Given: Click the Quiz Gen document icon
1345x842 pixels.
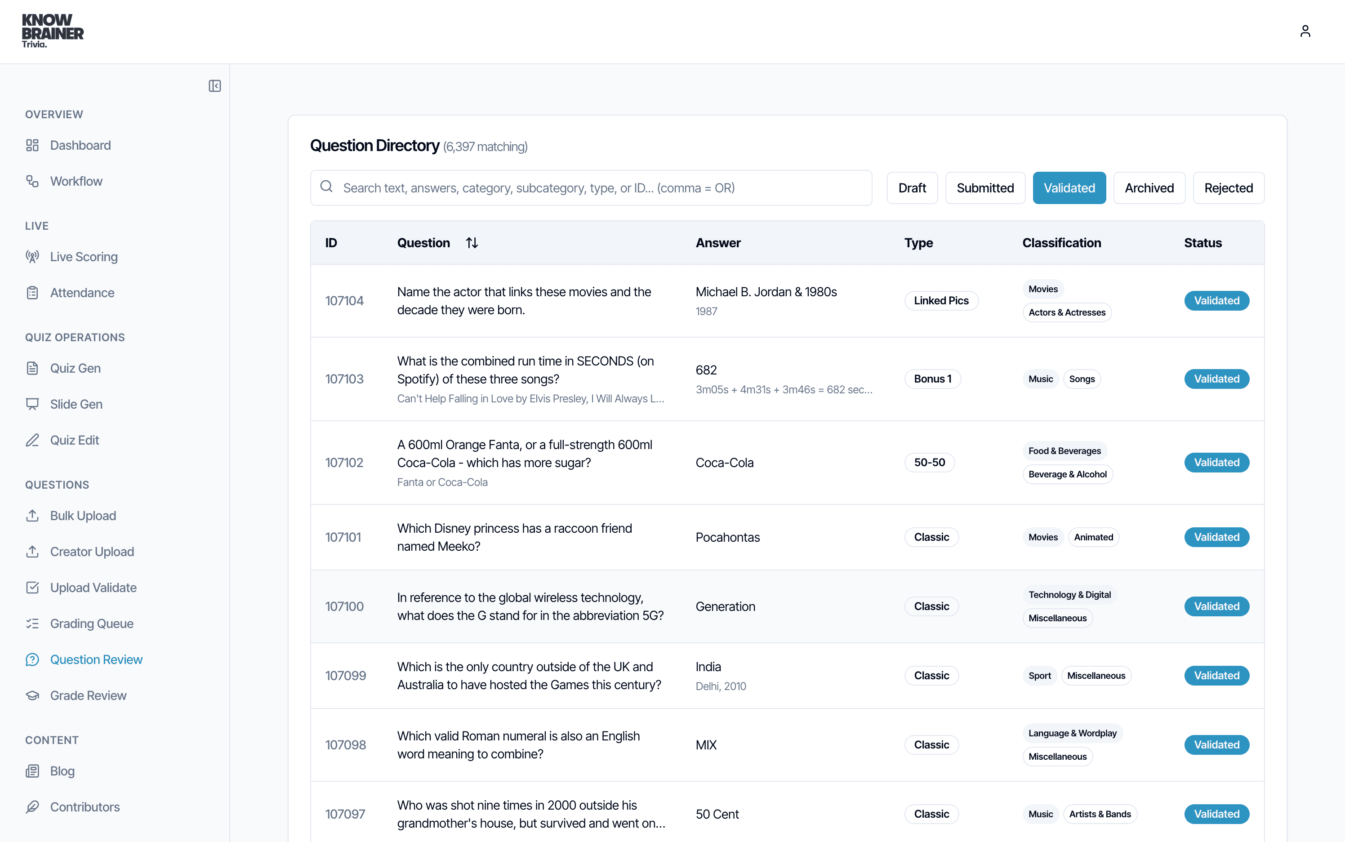Looking at the screenshot, I should coord(32,368).
